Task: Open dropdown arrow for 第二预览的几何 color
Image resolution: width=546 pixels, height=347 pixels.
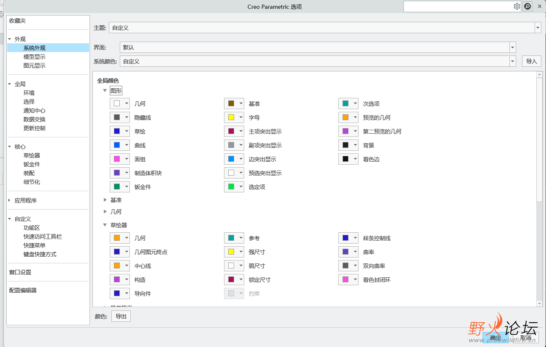Action: click(355, 131)
